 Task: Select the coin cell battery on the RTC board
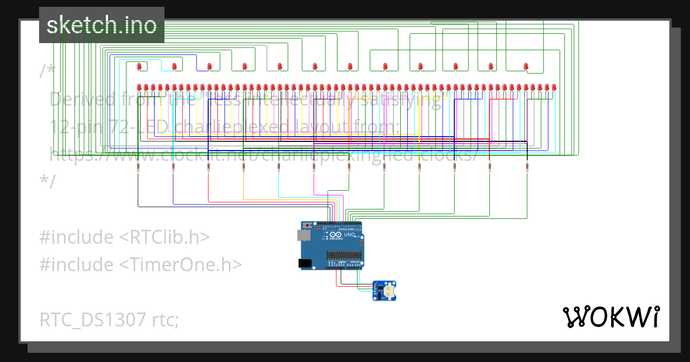click(390, 291)
